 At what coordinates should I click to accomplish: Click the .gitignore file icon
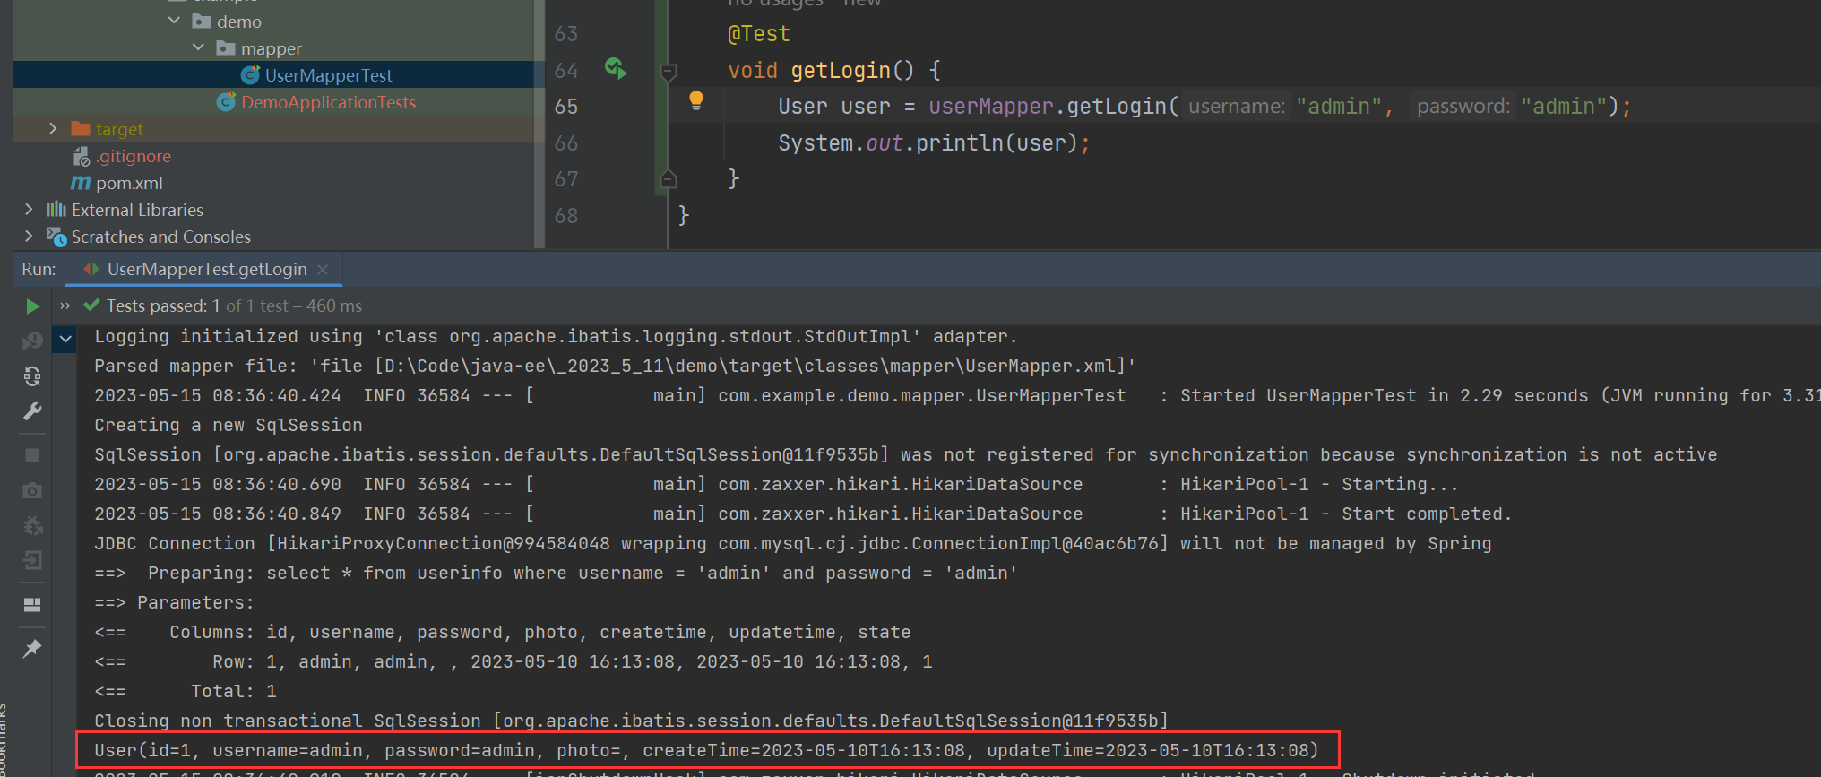tap(82, 156)
